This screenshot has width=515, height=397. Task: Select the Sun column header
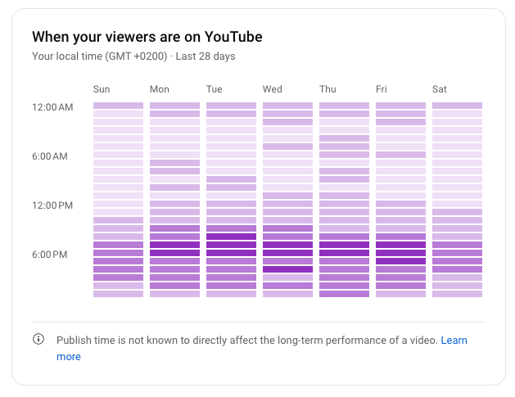(x=102, y=89)
